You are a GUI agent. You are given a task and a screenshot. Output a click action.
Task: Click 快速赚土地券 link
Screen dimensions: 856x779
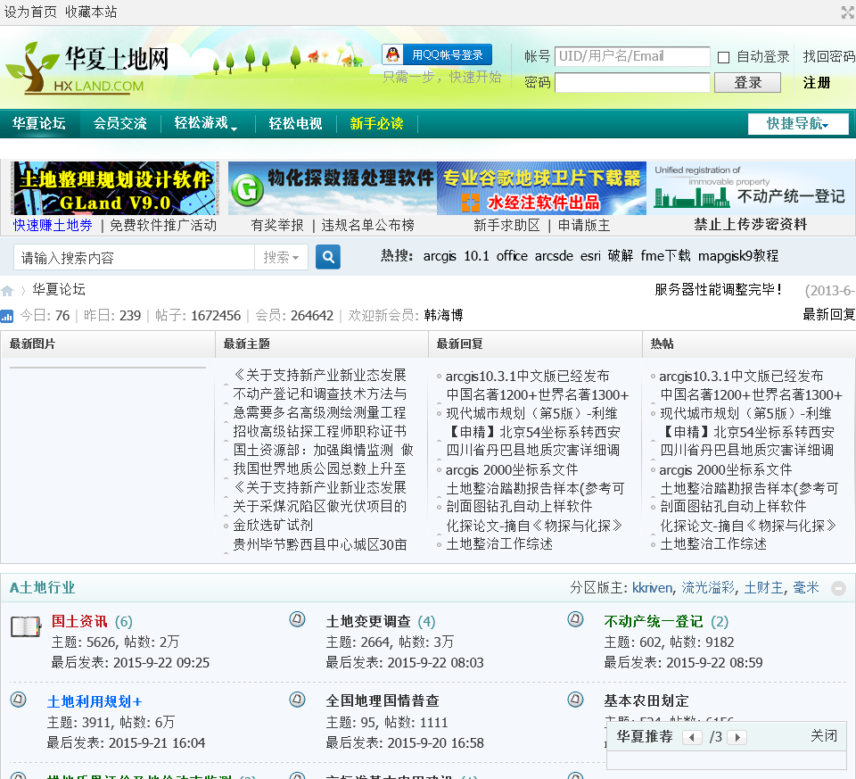(x=53, y=225)
